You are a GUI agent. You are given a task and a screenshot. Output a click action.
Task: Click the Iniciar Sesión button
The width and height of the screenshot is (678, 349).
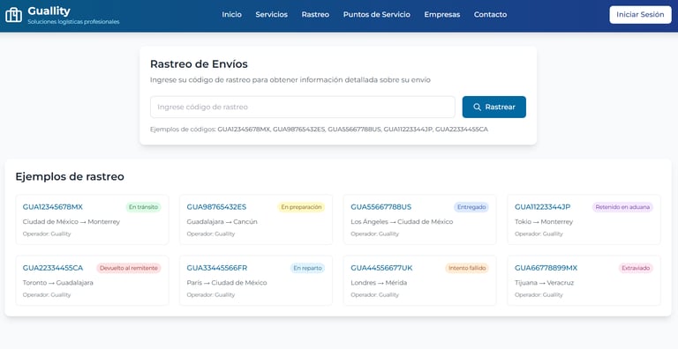coord(640,15)
